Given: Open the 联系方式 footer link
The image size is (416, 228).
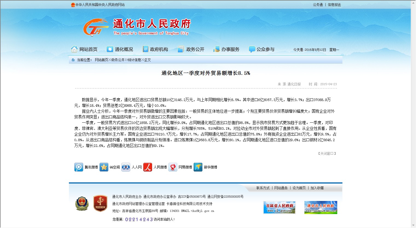Looking at the screenshot, I should pyautogui.click(x=263, y=188).
